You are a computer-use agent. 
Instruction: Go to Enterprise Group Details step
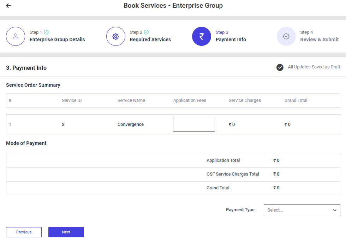tap(57, 39)
